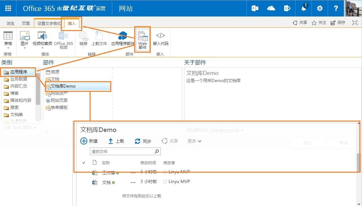Open OneDrive cloud icon in header
Image resolution: width=362 pixels, height=206 pixels.
point(271,8)
